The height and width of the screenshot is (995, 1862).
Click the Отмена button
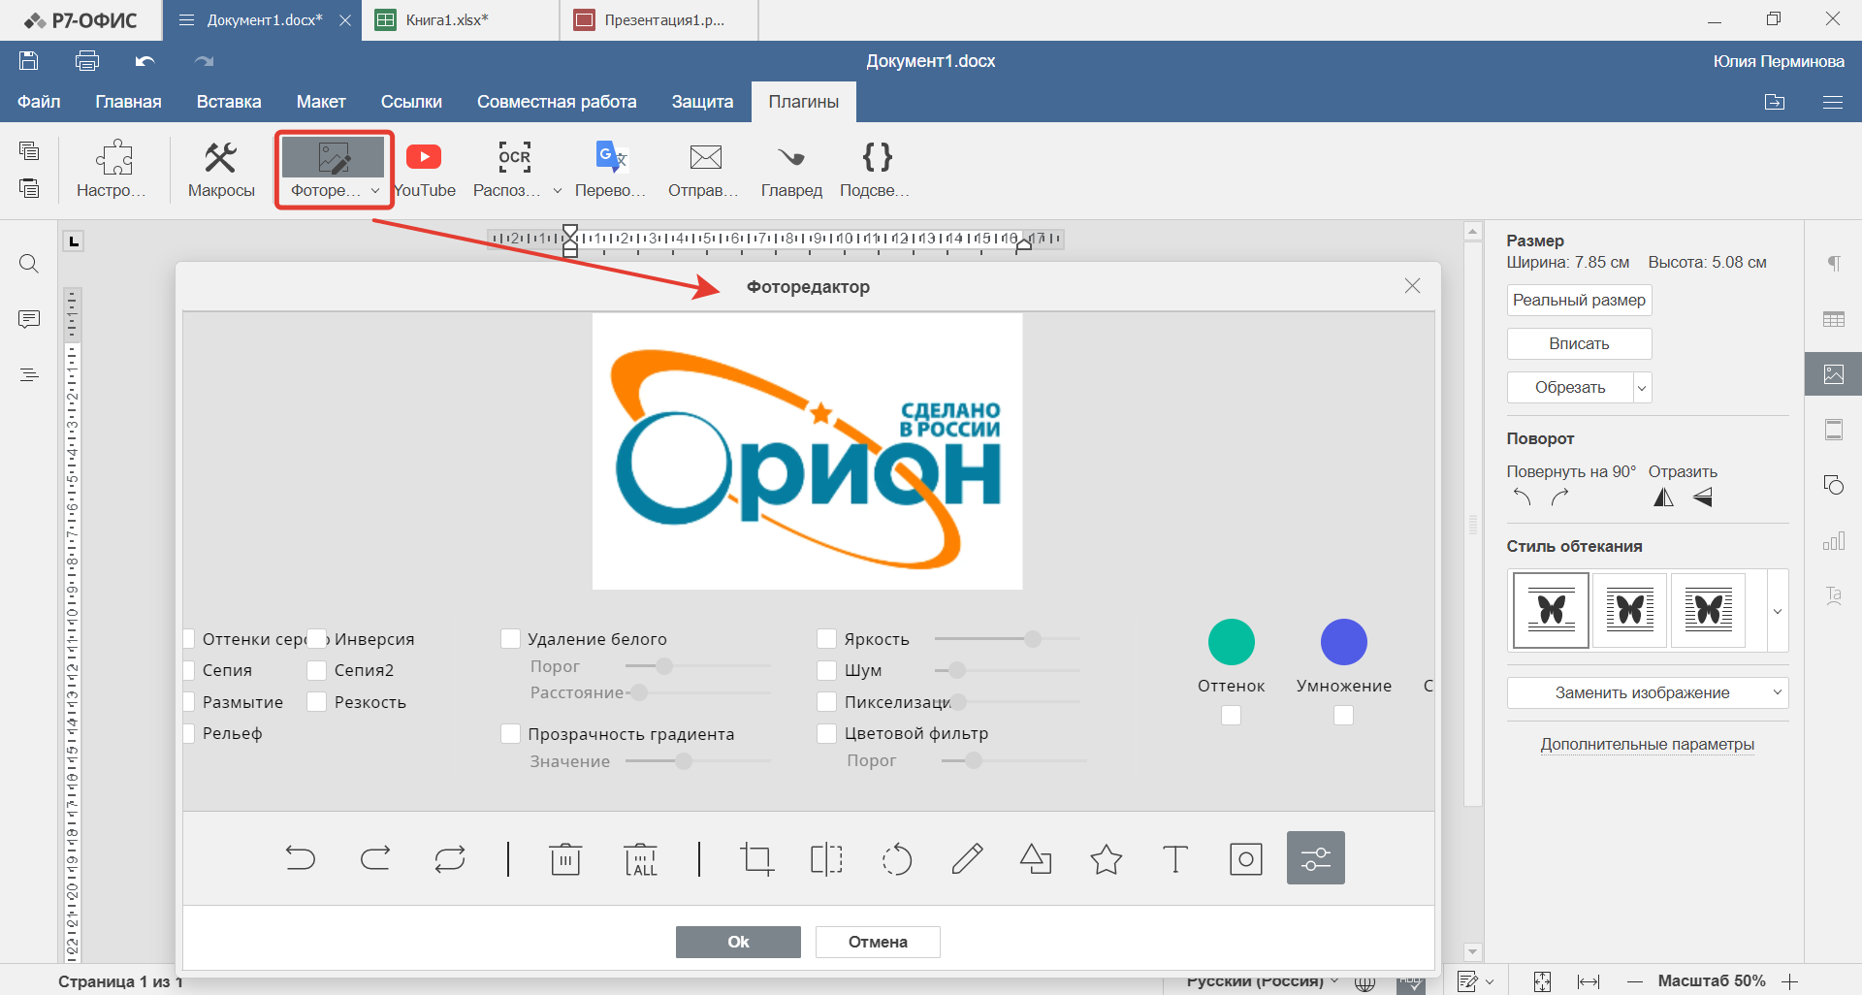point(878,942)
